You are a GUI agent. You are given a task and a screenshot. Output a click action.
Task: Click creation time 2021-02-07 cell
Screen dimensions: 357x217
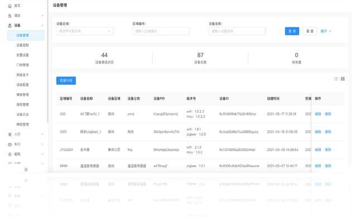point(282,166)
